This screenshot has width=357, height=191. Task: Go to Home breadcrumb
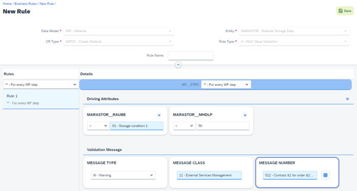point(7,4)
